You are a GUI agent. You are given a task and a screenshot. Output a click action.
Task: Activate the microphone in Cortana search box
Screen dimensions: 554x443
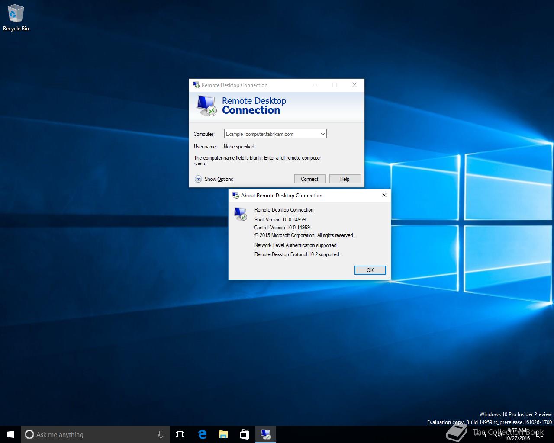coord(161,434)
